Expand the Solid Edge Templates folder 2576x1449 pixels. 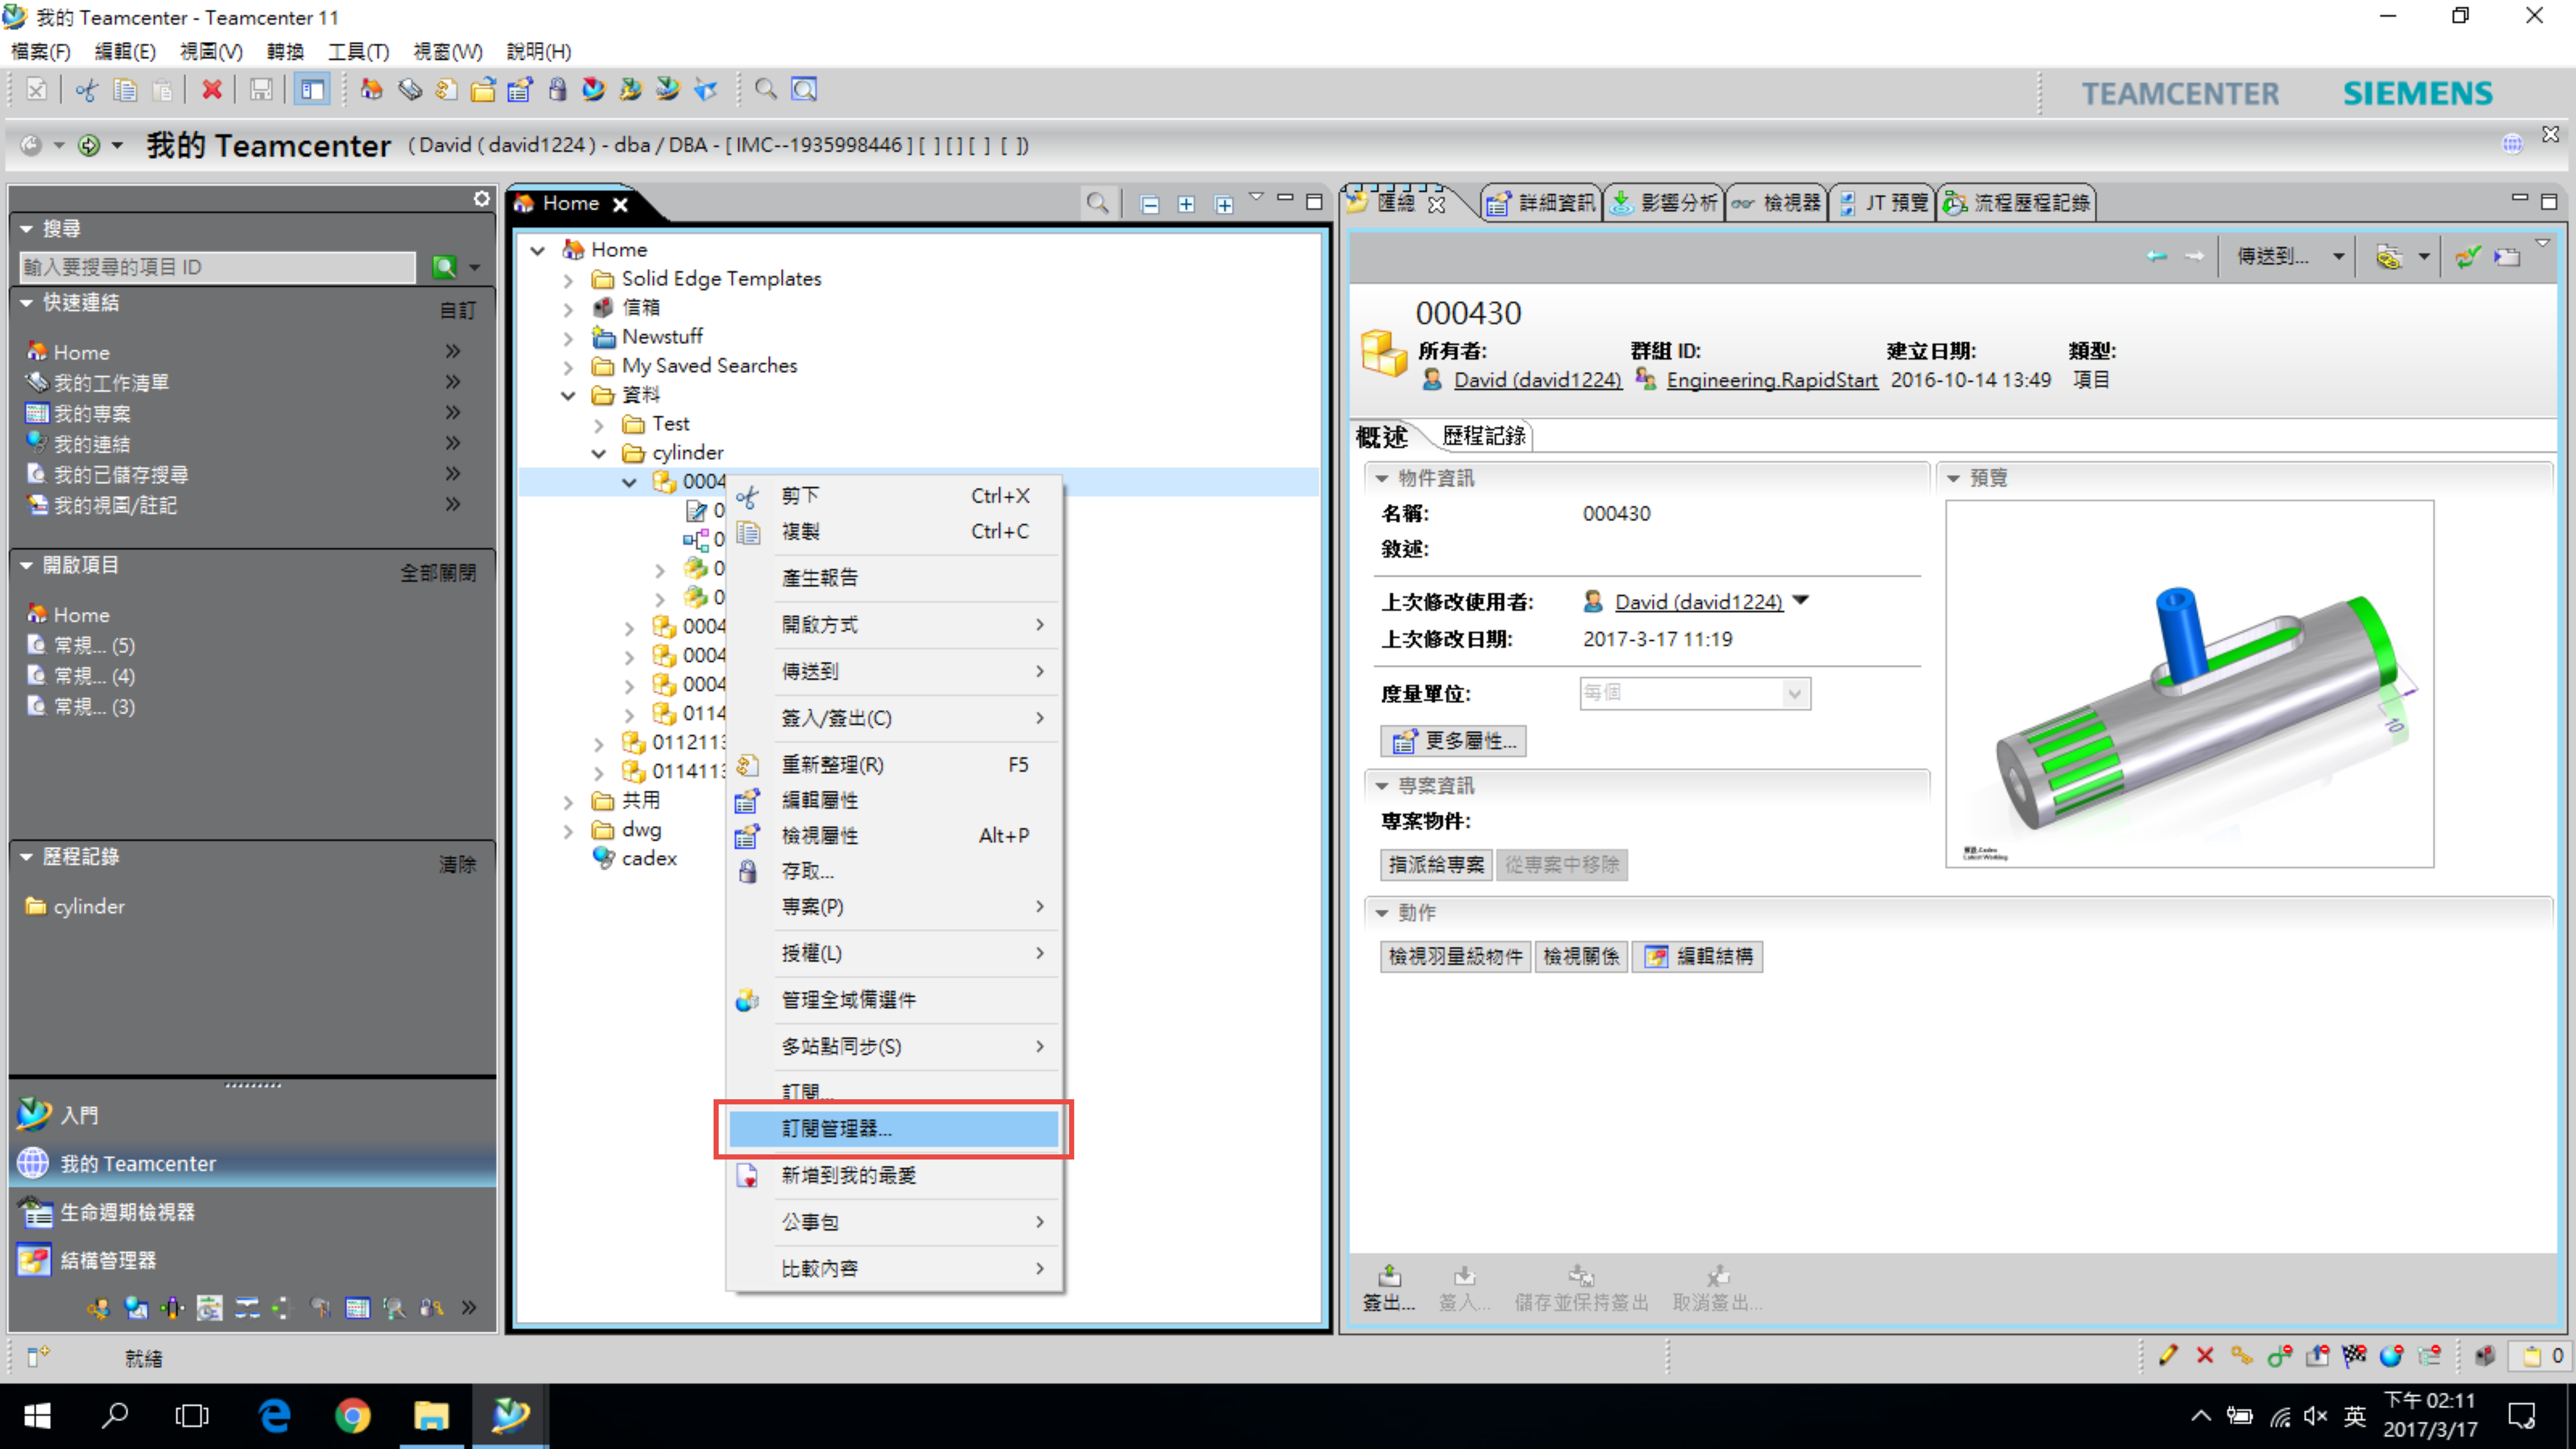[x=568, y=280]
